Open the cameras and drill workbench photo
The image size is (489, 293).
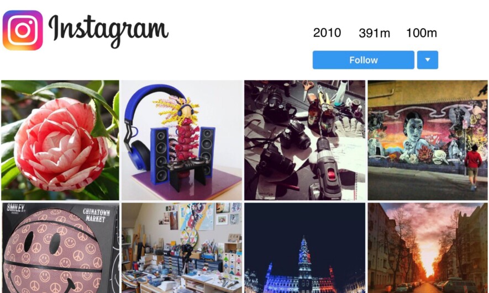(x=304, y=140)
